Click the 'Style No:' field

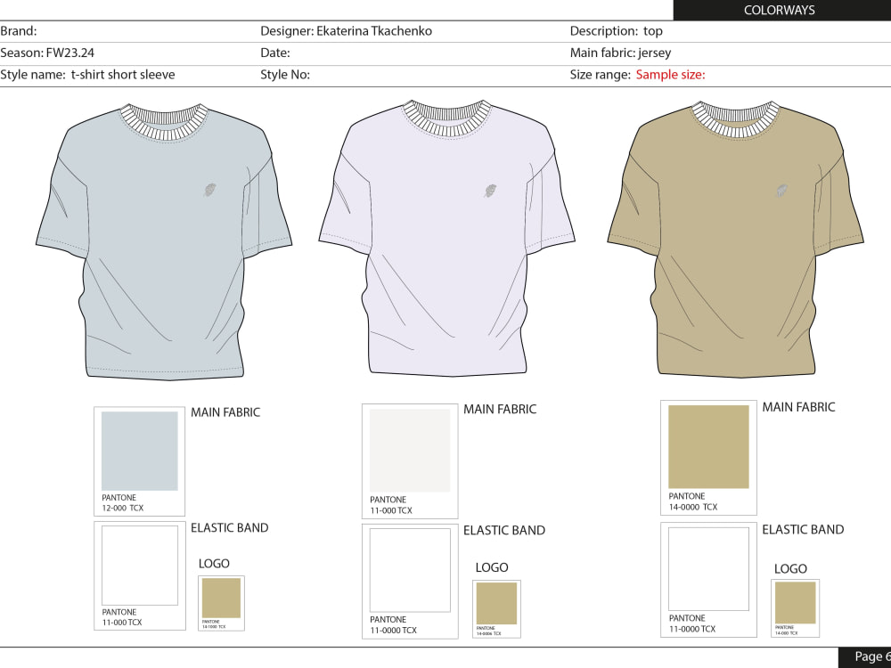click(285, 75)
